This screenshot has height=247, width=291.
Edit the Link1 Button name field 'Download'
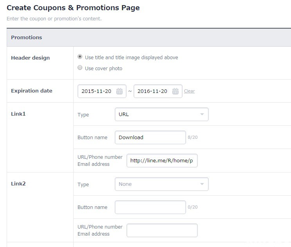pos(150,138)
